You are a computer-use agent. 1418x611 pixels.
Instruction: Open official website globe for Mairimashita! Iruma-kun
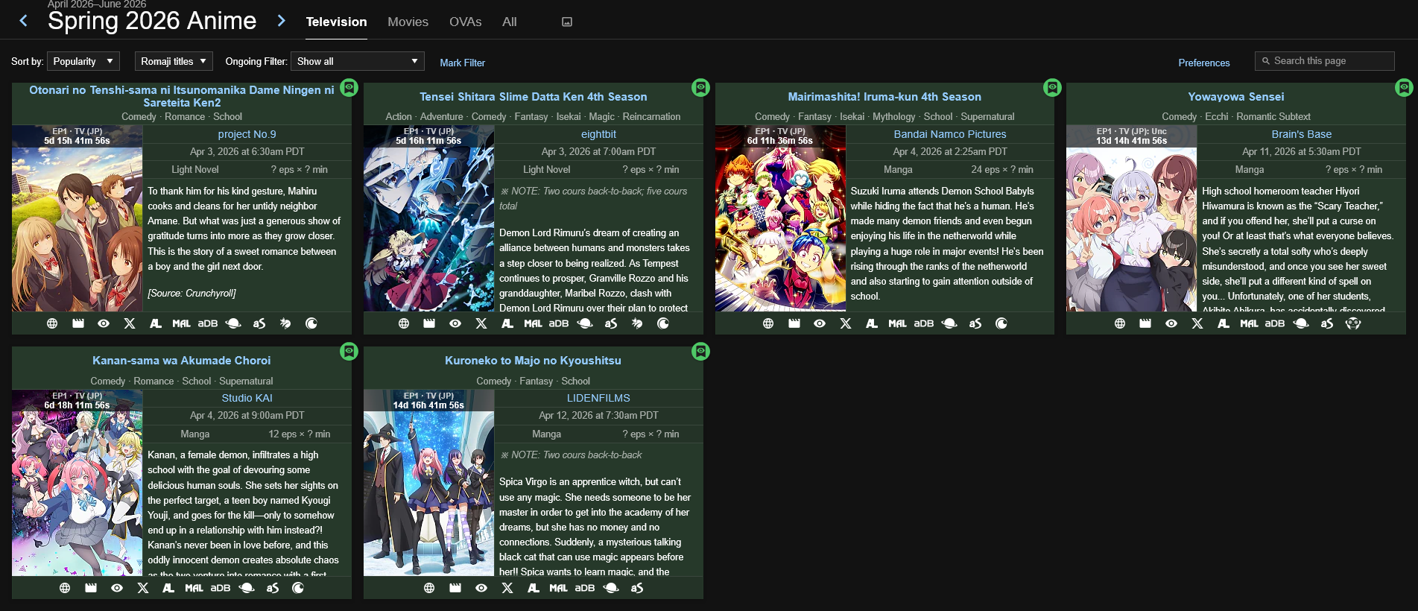(x=768, y=323)
